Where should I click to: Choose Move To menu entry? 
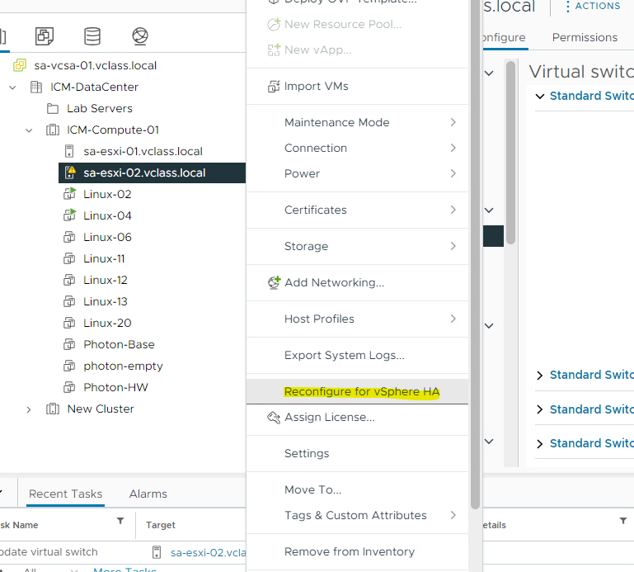(x=358, y=489)
